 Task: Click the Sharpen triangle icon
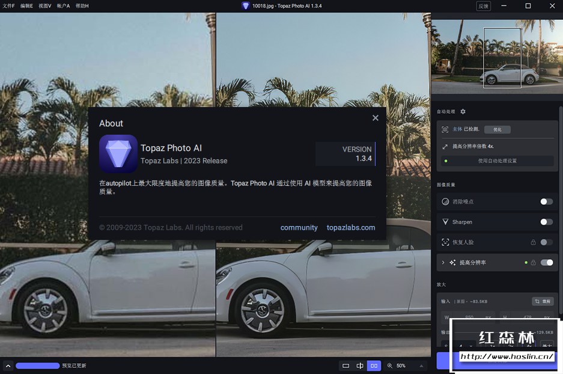pyautogui.click(x=445, y=222)
